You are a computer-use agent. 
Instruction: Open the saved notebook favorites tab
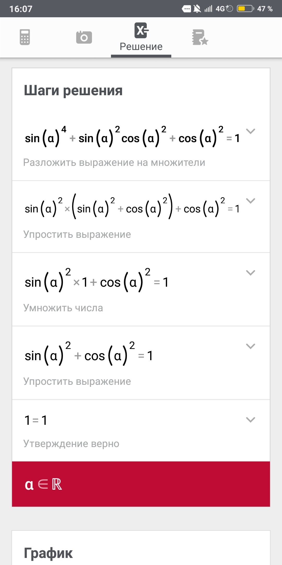200,37
